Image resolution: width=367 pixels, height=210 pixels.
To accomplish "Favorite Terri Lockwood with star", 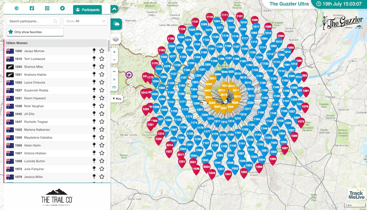I will point(102,59).
